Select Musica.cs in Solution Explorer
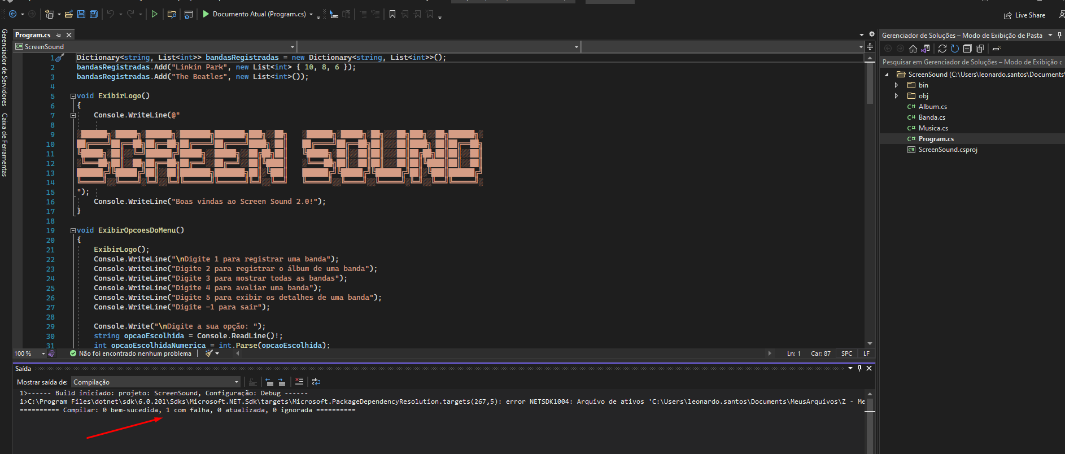Viewport: 1065px width, 454px height. [x=933, y=128]
